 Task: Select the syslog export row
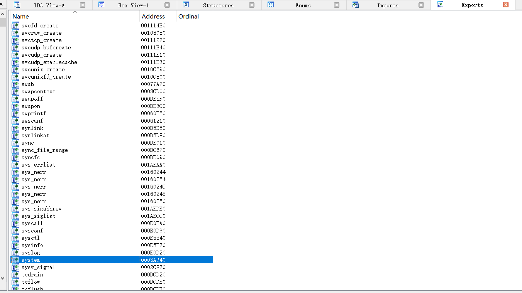click(x=112, y=253)
